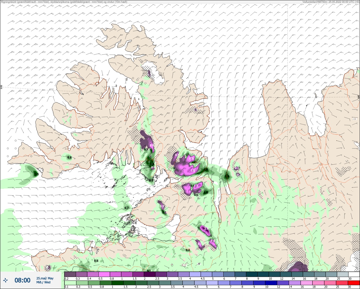Select the bright pink snow swatch labeled 0.5
Image resolution: width=360 pixels, height=289 pixels.
[104, 274]
